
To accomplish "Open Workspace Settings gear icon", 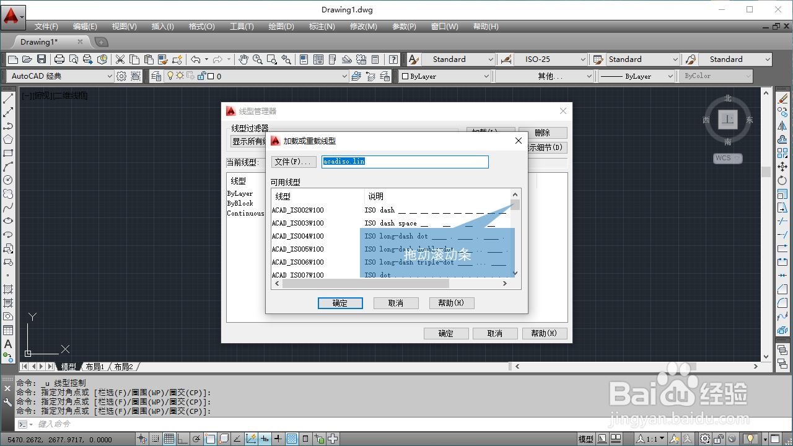I will 122,76.
